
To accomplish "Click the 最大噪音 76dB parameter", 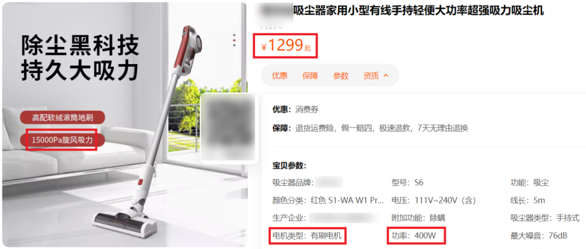I will (539, 236).
